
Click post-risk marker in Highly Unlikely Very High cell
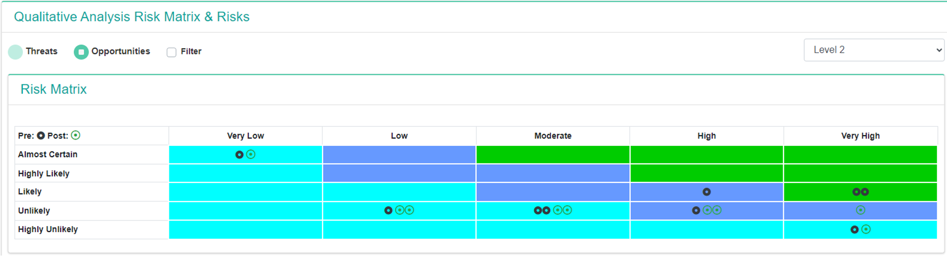pyautogui.click(x=866, y=230)
